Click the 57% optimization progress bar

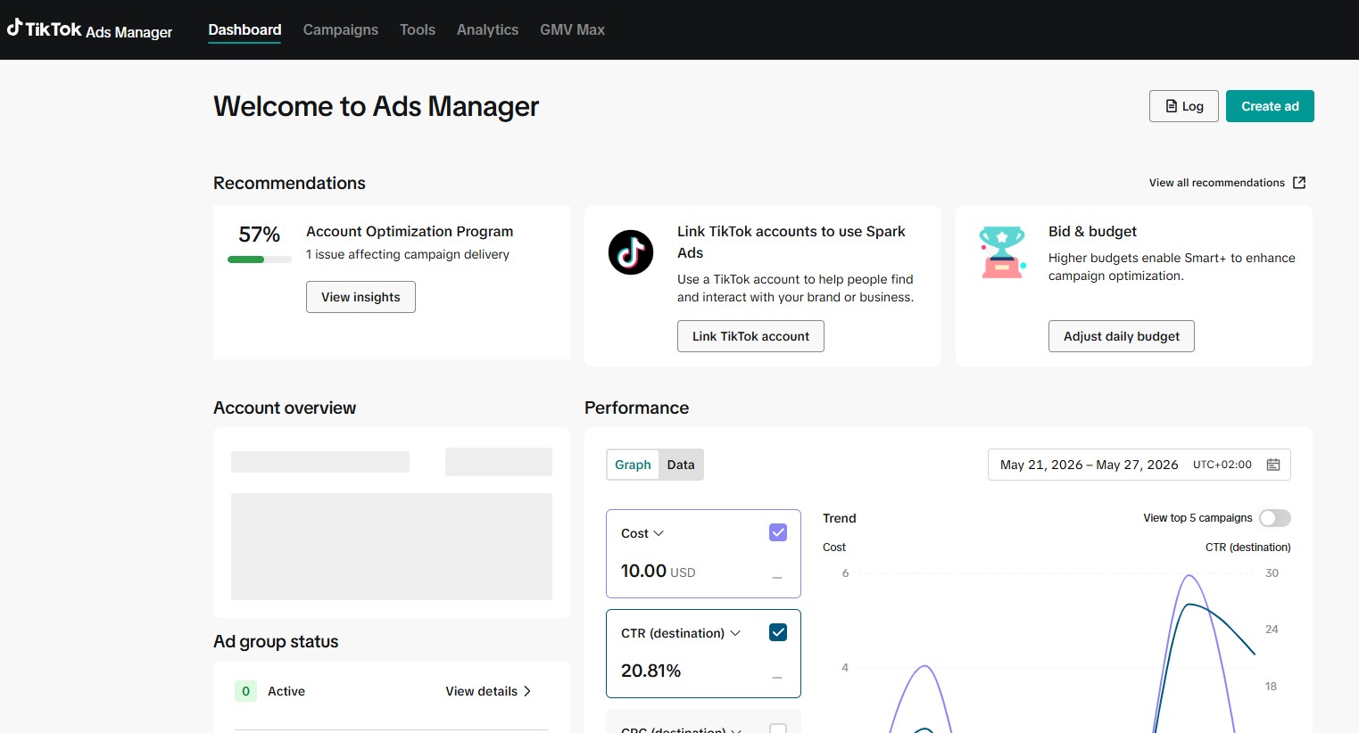point(260,259)
